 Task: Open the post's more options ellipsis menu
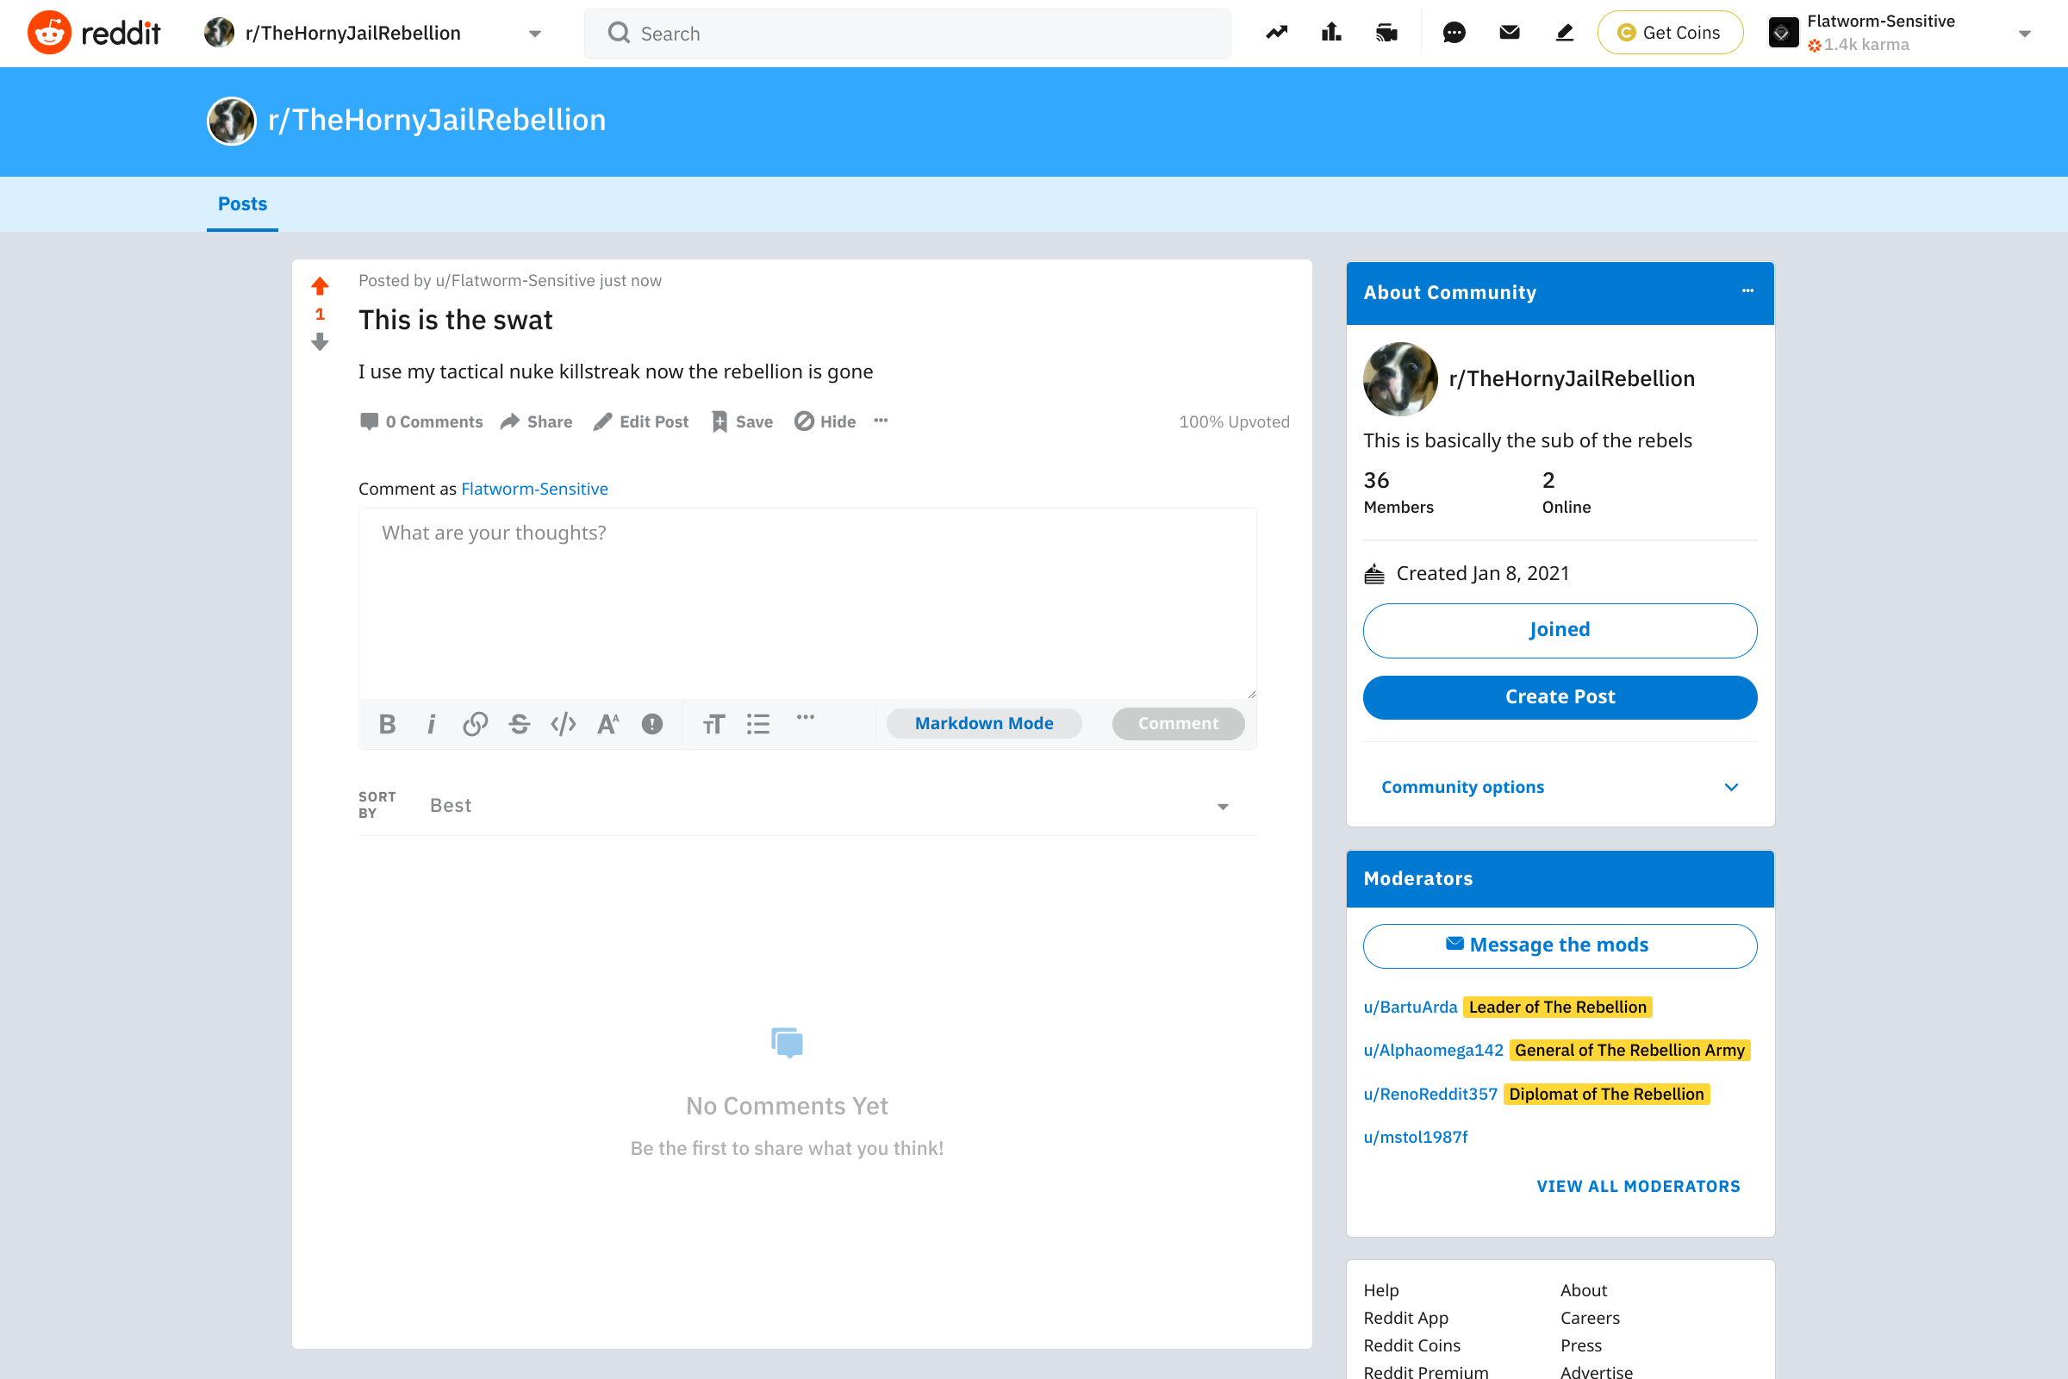coord(880,421)
